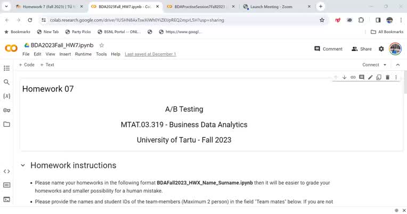Click the edit cell pencil icon
407x214 pixels.
pos(370,77)
